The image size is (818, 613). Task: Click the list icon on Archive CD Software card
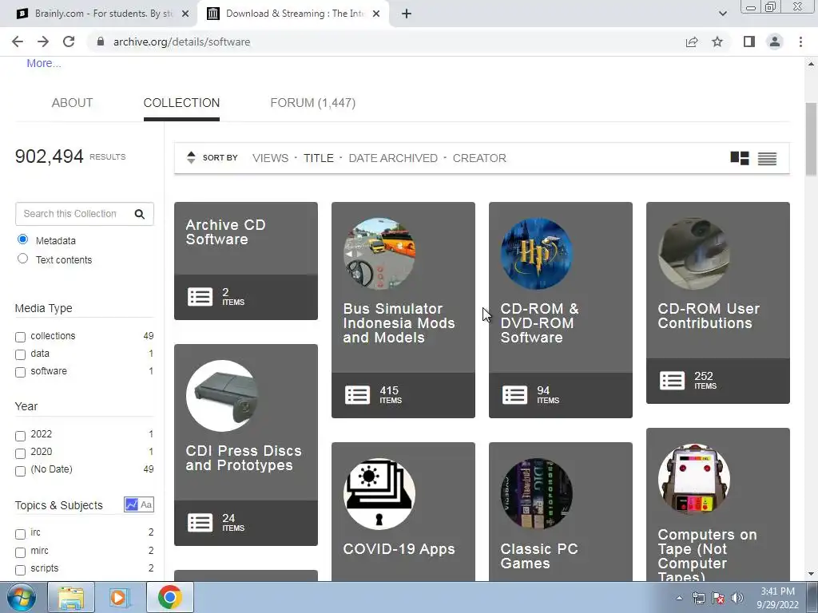200,297
